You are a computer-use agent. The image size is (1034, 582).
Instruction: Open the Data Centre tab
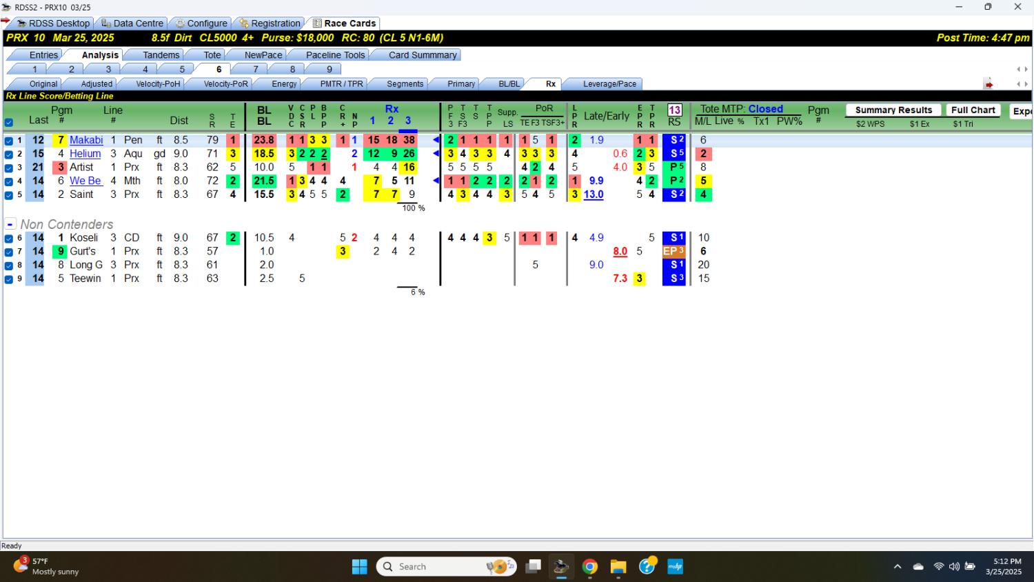pos(132,23)
